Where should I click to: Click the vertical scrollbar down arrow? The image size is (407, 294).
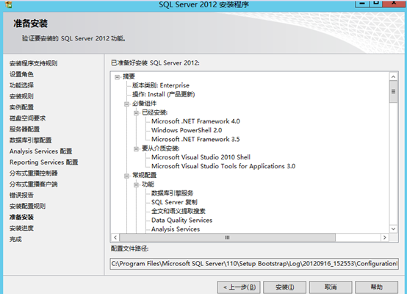tap(393, 229)
